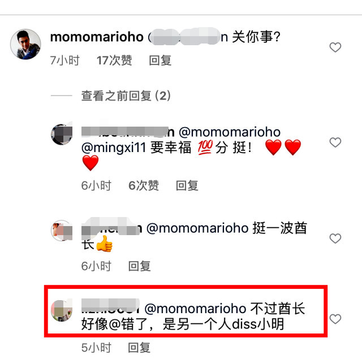
Task: Open the momomarioho username at top
Action: (97, 37)
